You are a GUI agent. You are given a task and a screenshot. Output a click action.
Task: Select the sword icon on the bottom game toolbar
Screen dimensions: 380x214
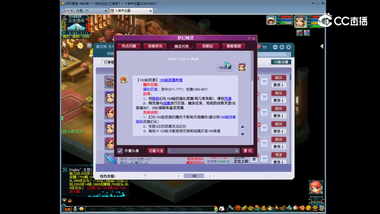[x=230, y=209]
